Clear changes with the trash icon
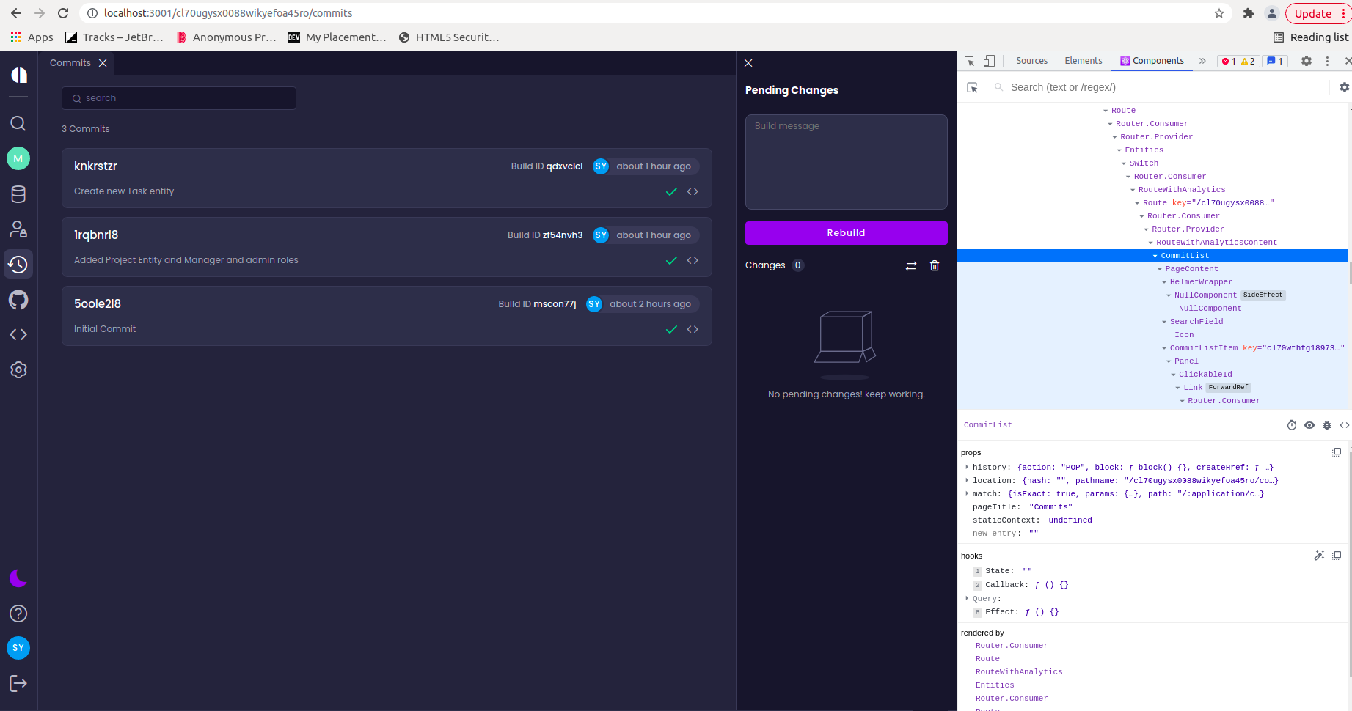 tap(935, 265)
